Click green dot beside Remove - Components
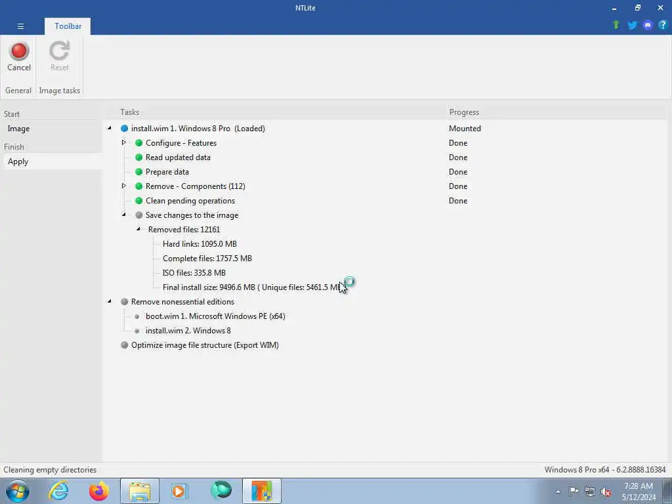Screen dimensions: 672x504 tap(139, 186)
